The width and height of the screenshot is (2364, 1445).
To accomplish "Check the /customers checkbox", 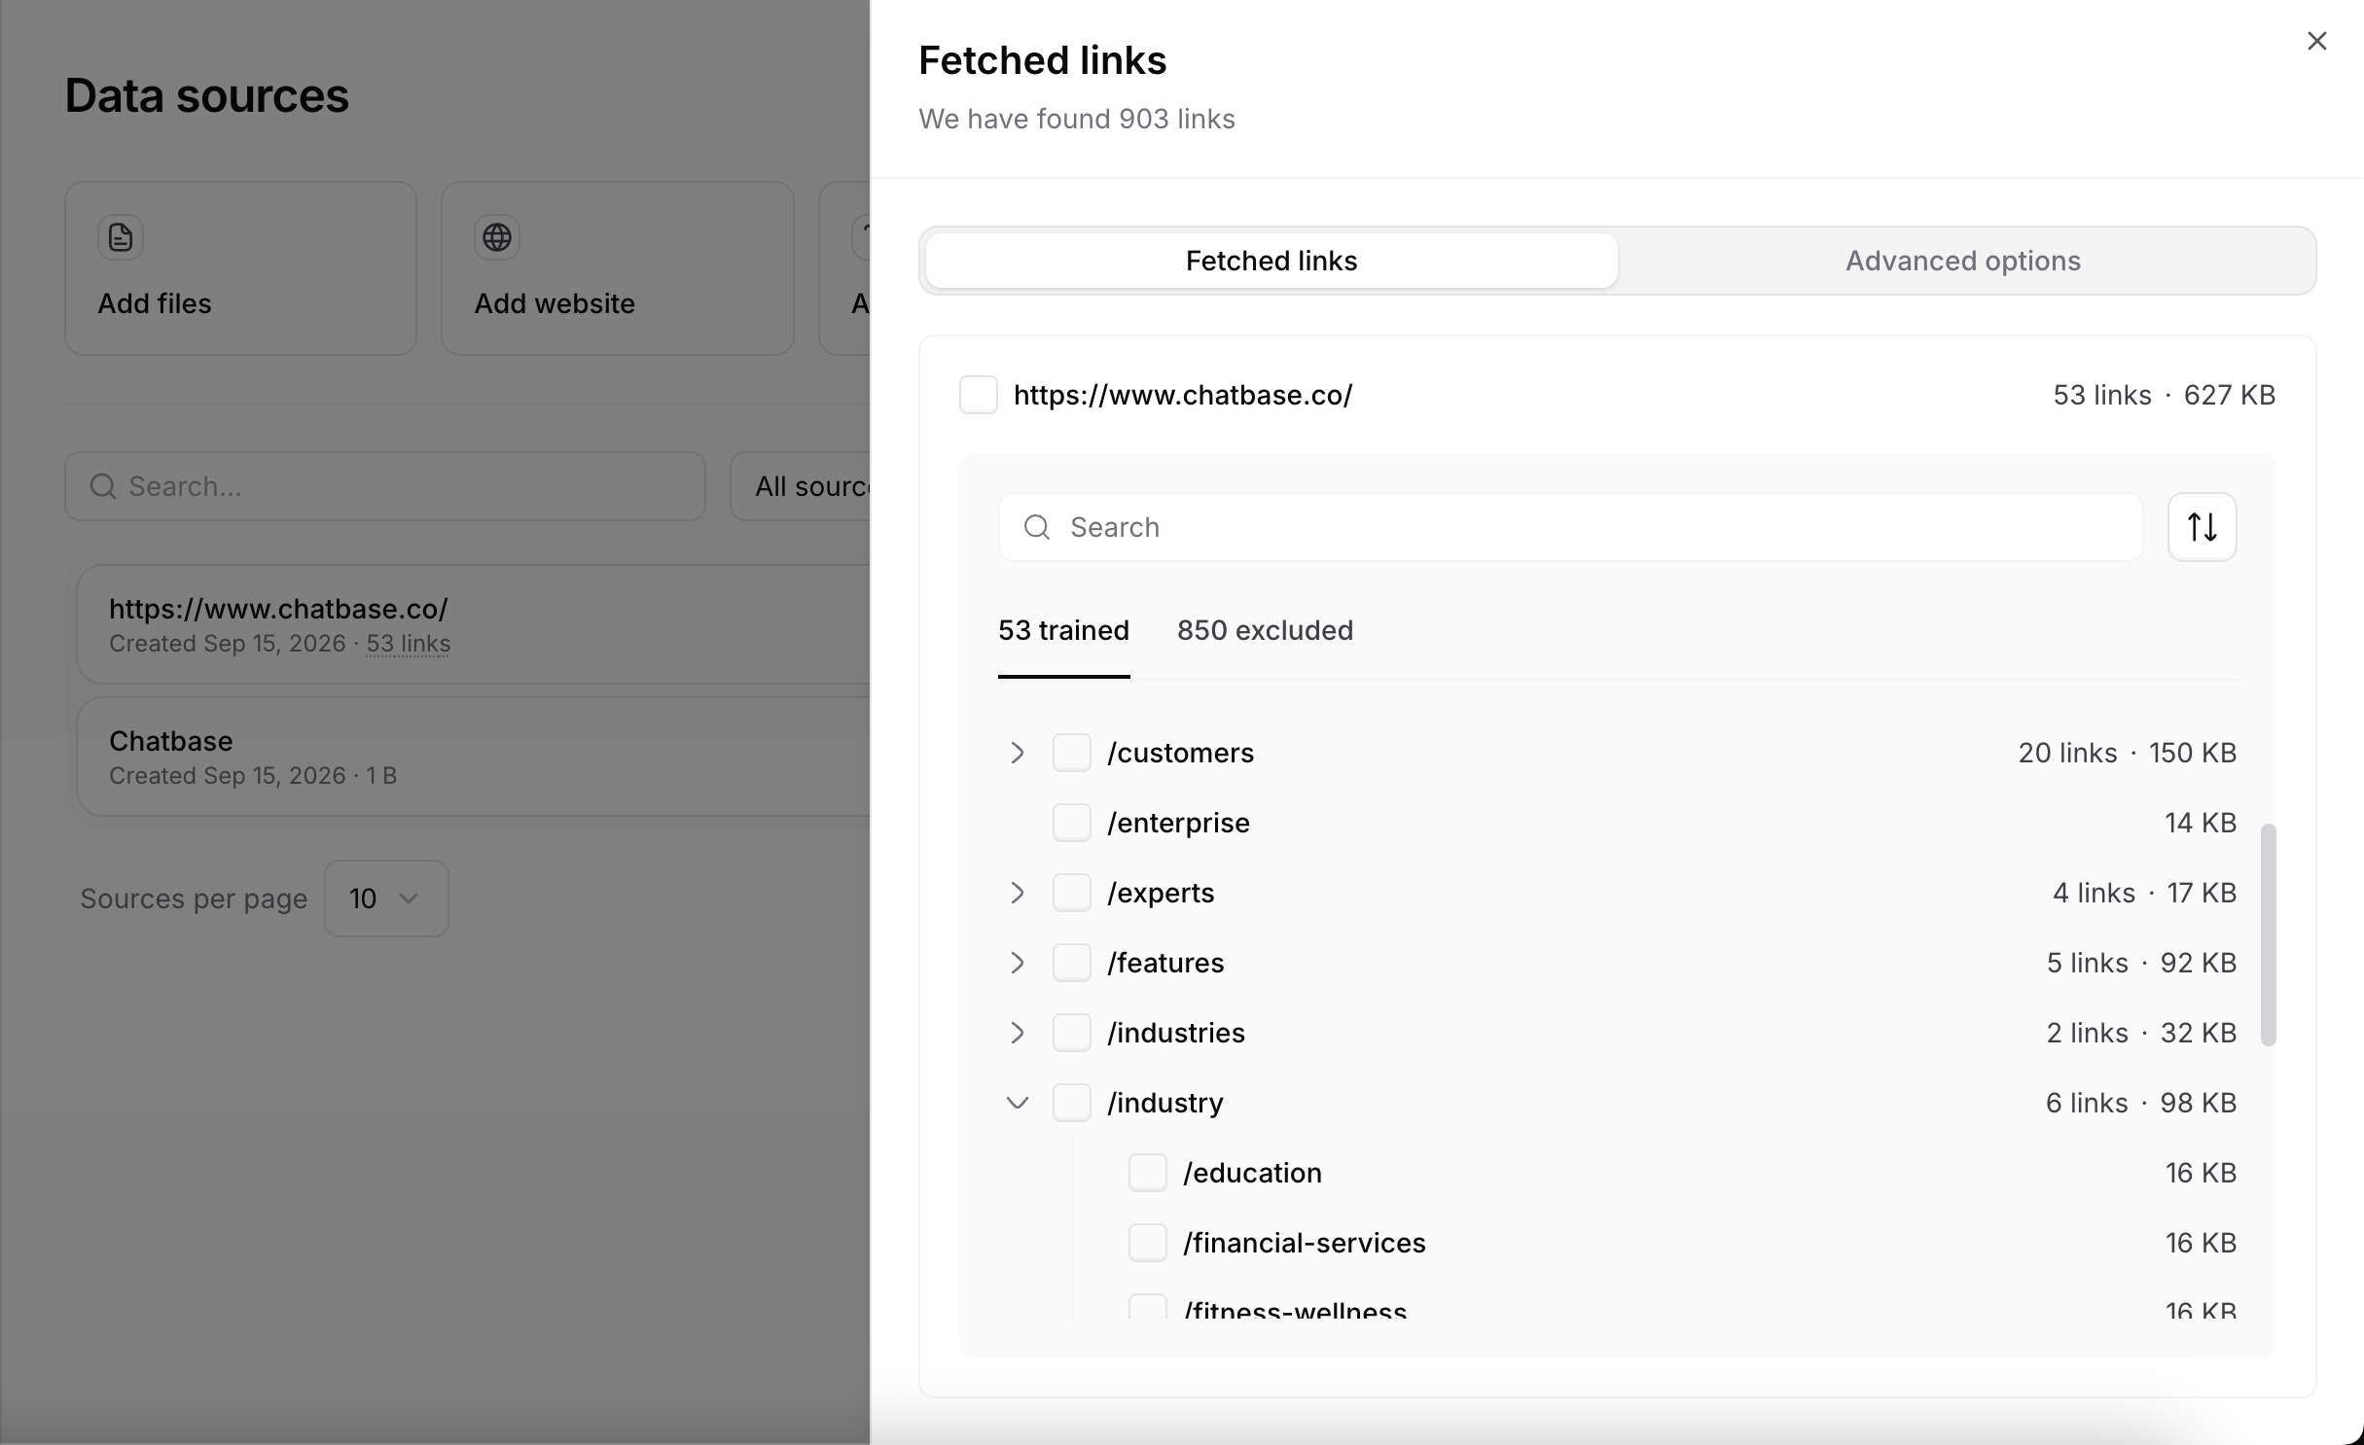I will (x=1072, y=753).
